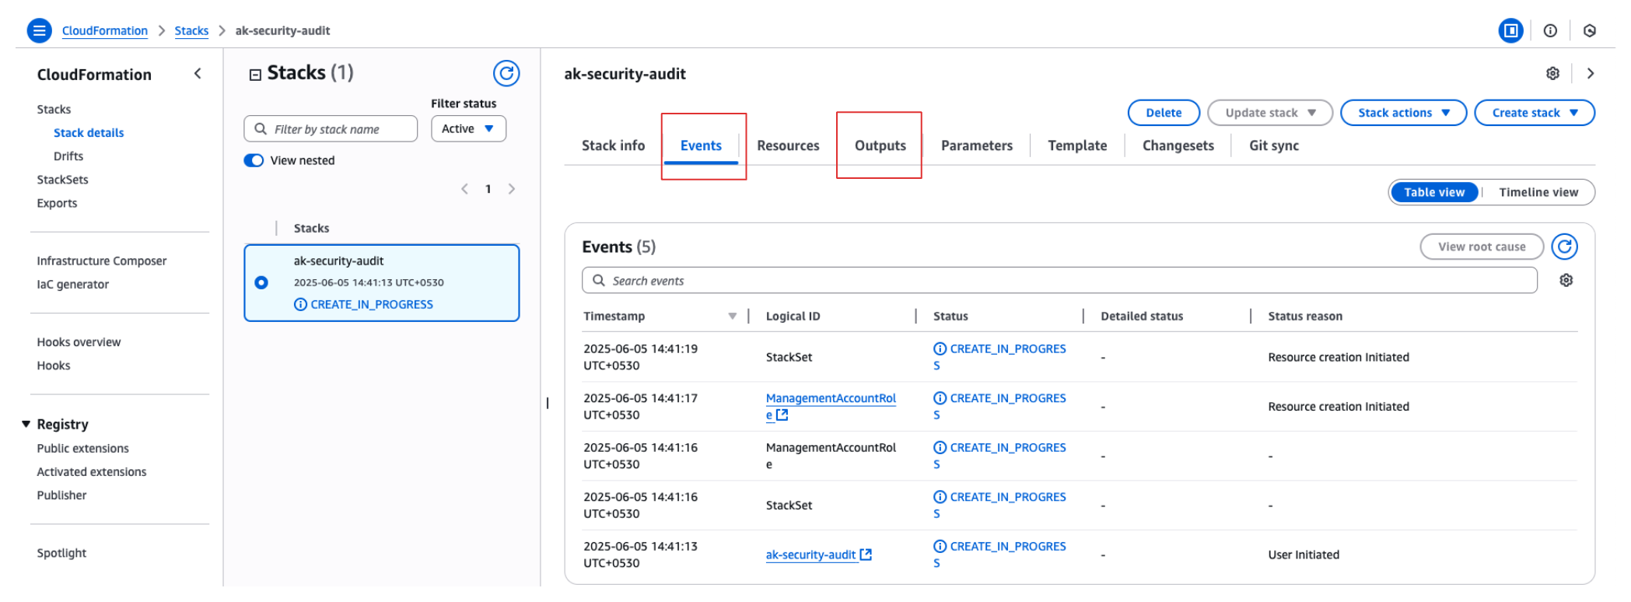Image resolution: width=1631 pixels, height=602 pixels.
Task: Open the Git sync tab
Action: pyautogui.click(x=1274, y=145)
